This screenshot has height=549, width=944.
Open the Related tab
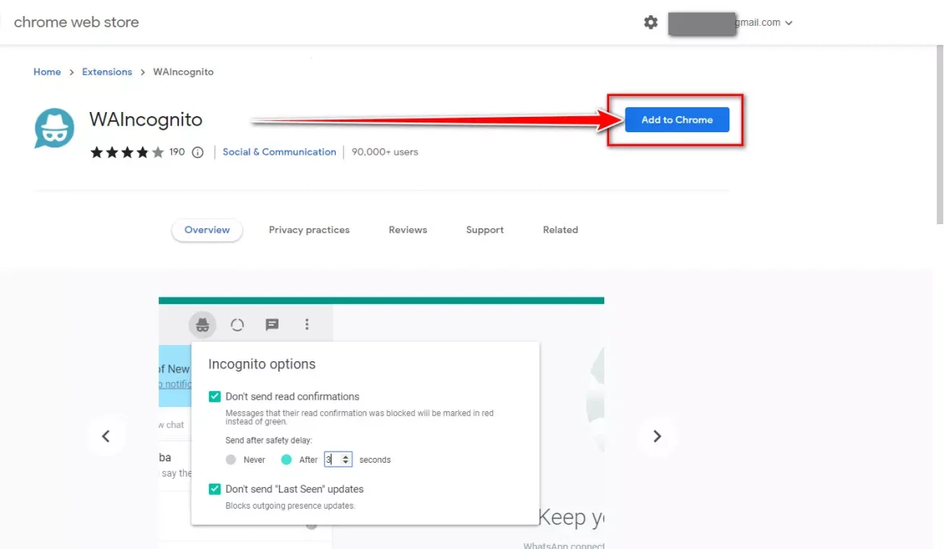[561, 230]
